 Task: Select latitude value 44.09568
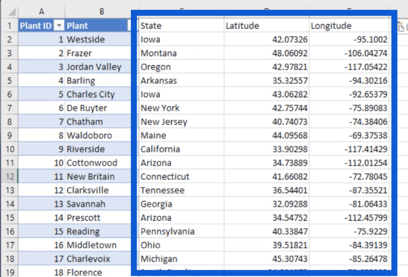click(267, 135)
